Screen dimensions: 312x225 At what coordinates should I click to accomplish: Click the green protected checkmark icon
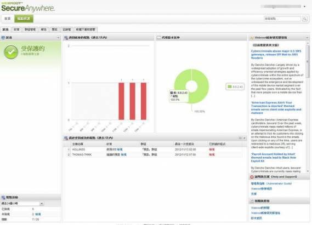click(11, 52)
